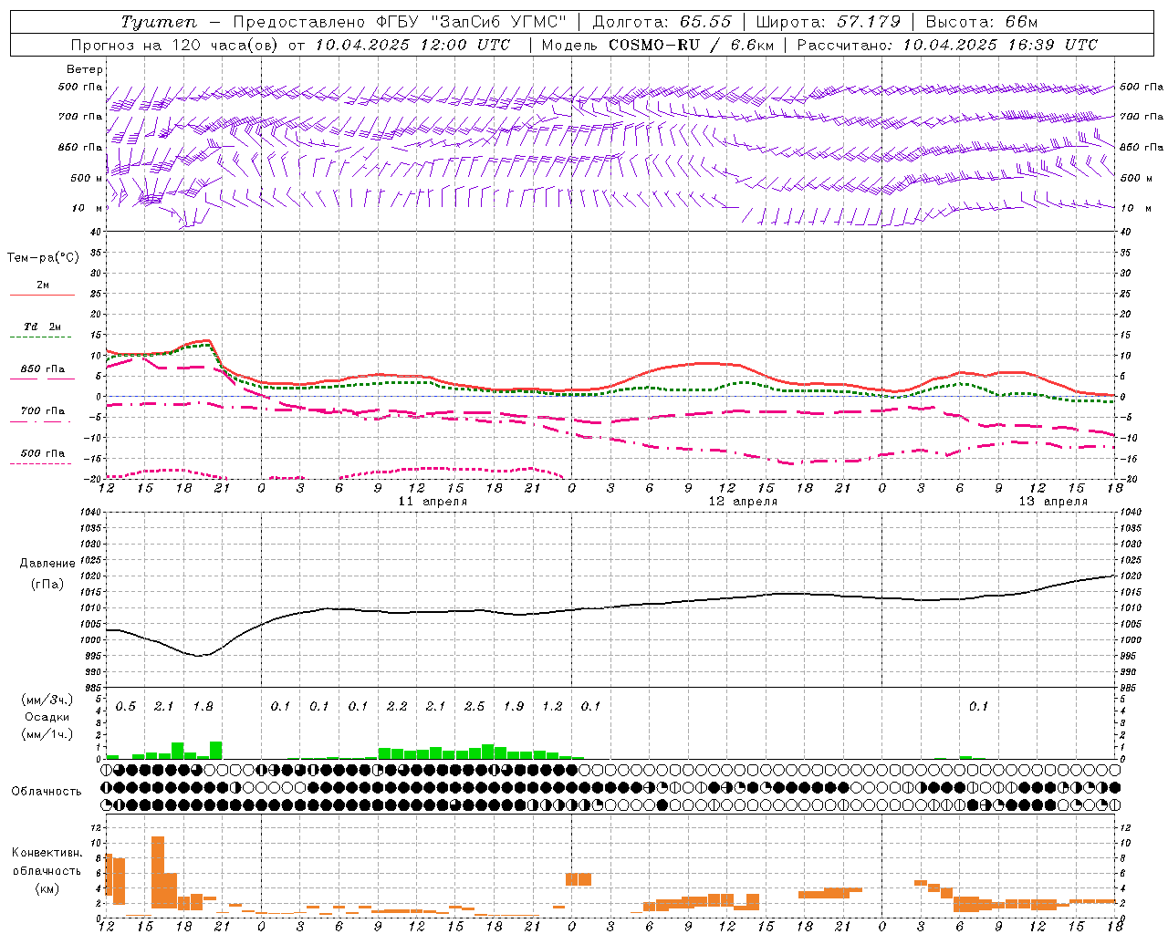Image resolution: width=1168 pixels, height=934 pixels.
Task: Click the 2.5 precipitation total
Action: (x=474, y=707)
